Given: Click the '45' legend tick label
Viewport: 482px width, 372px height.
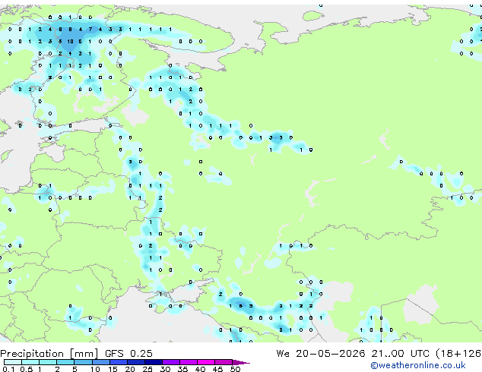Looking at the screenshot, I should pos(217,369).
